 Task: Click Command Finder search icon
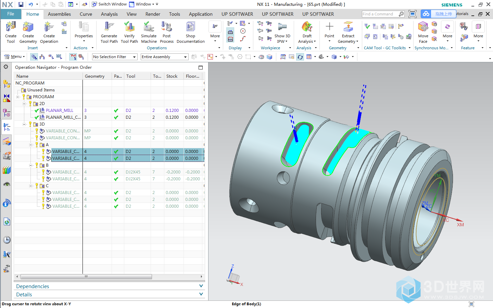pos(401,14)
